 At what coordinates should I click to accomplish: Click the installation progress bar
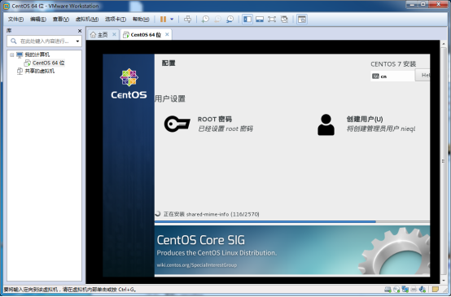pyautogui.click(x=292, y=221)
